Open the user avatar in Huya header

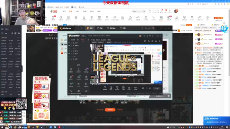(x=176, y=11)
